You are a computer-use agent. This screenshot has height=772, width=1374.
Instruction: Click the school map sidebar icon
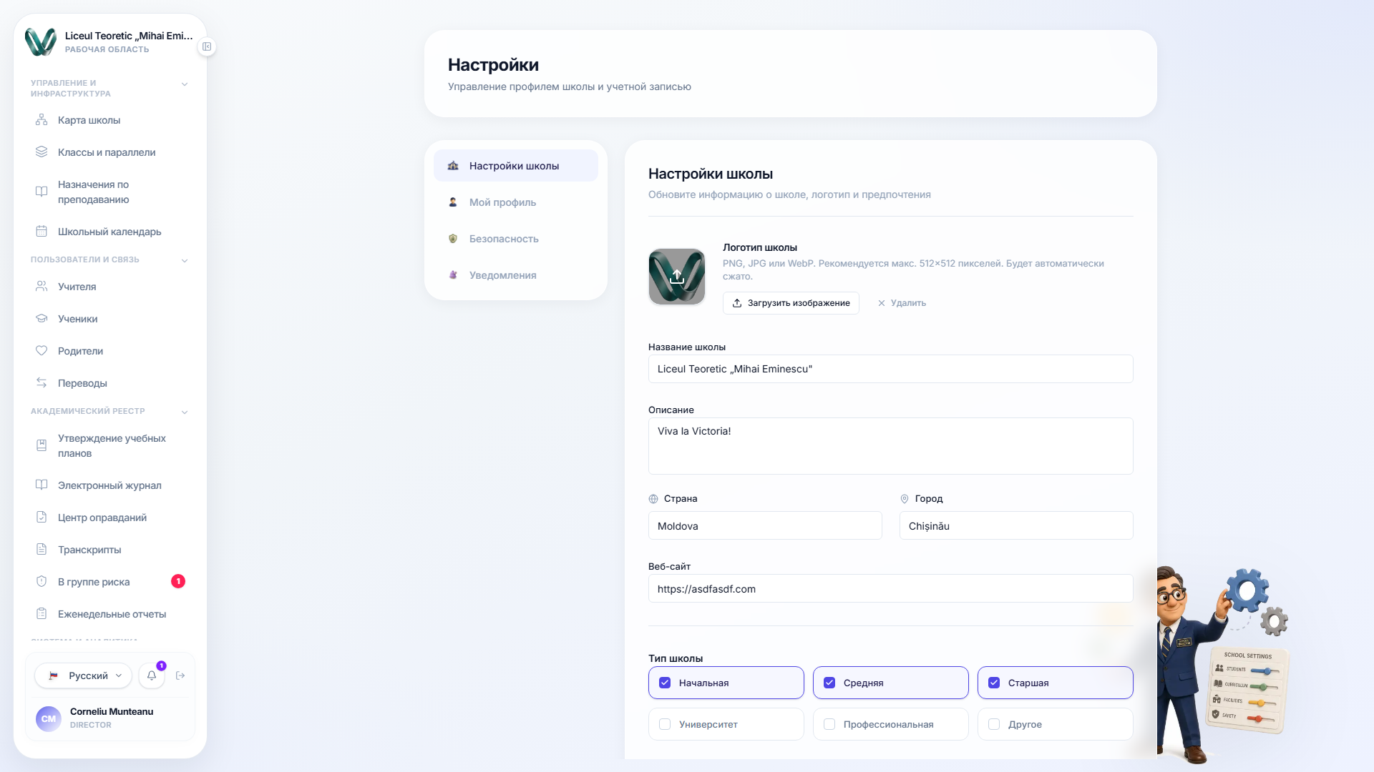[x=42, y=120]
